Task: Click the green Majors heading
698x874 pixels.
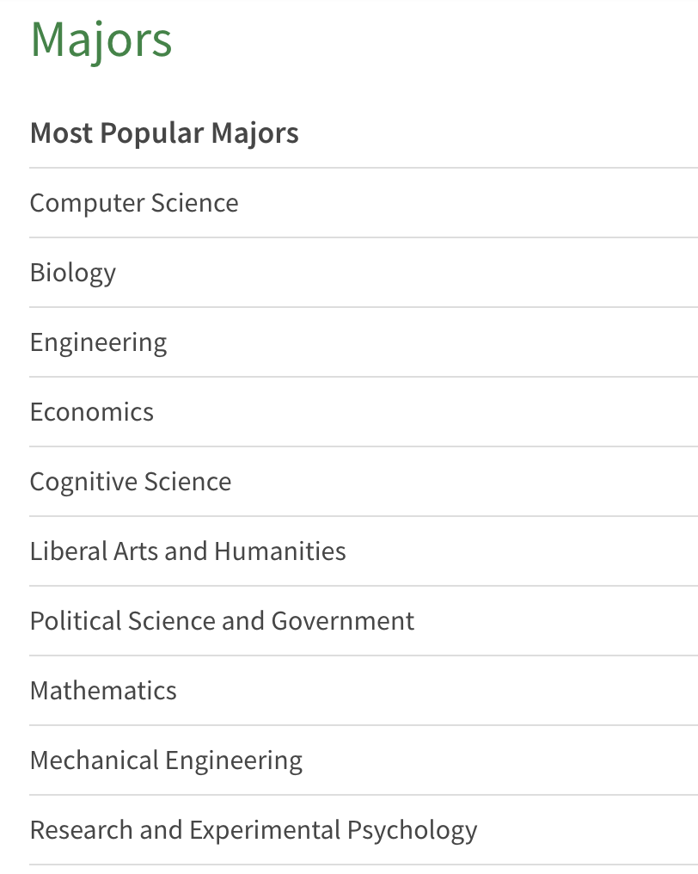Action: 101,40
